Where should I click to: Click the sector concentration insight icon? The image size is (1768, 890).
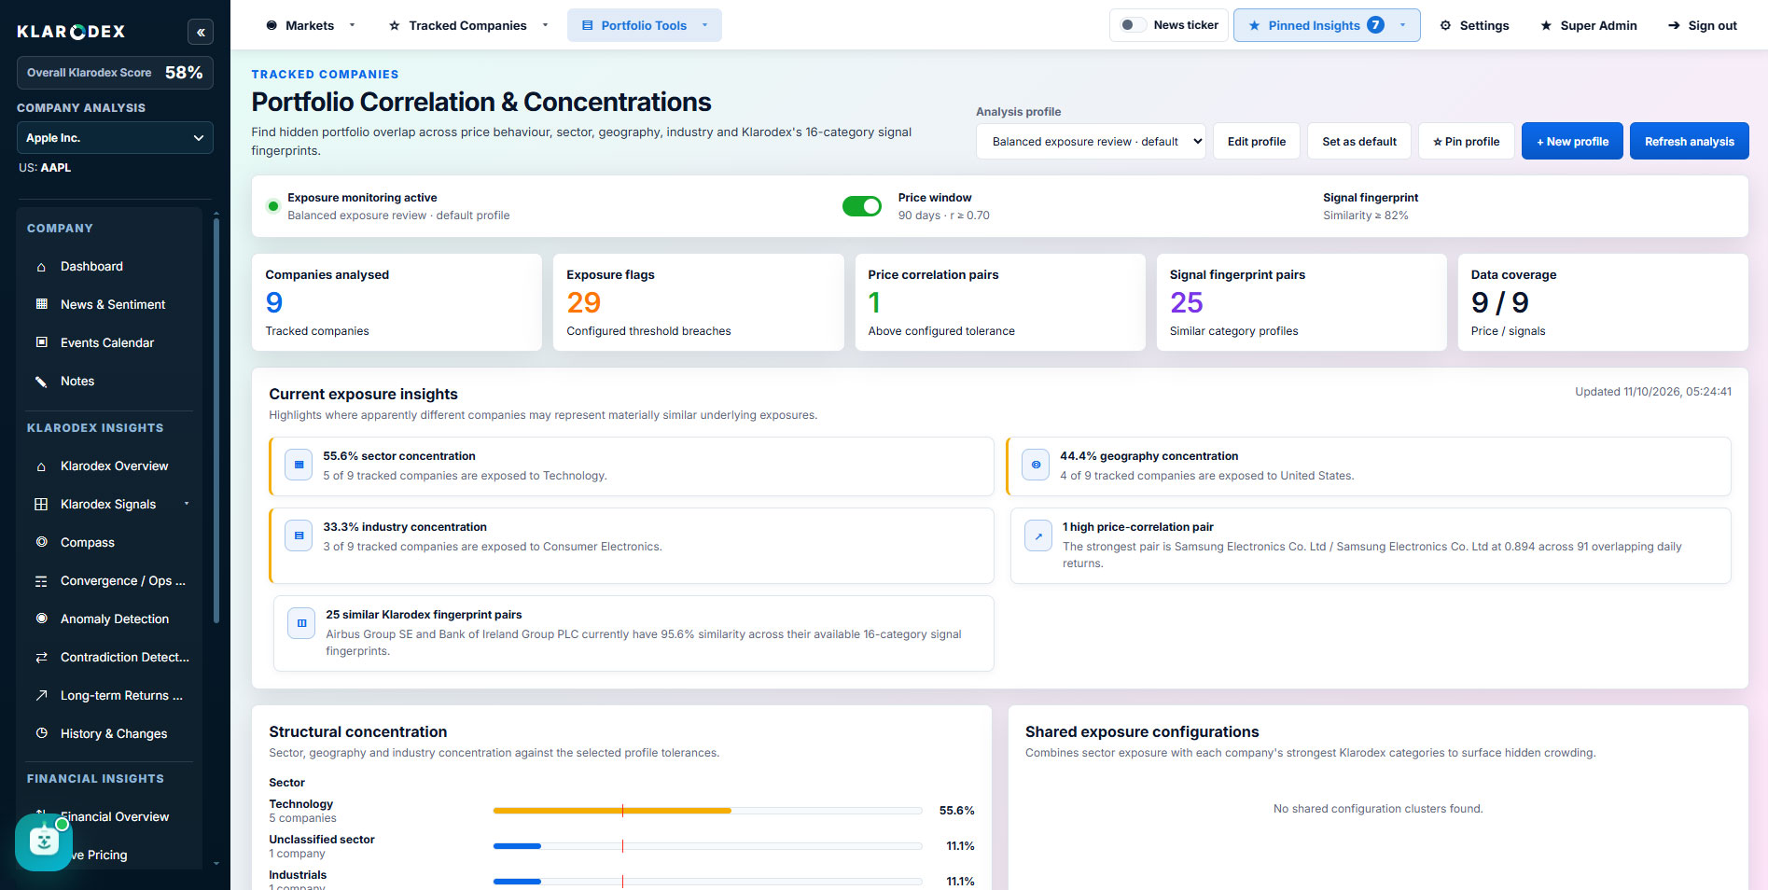click(x=299, y=465)
